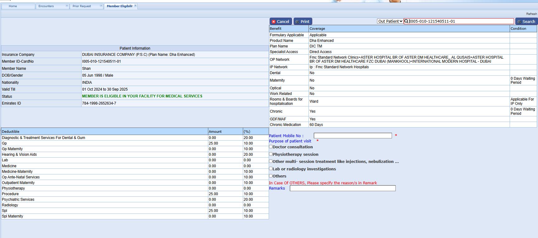Click the red Cancel button
The width and height of the screenshot is (538, 238).
click(281, 21)
